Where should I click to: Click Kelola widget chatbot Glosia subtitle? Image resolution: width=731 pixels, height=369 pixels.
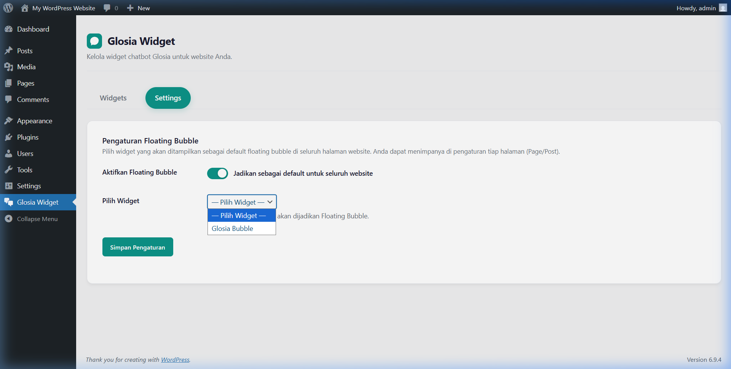pos(159,57)
